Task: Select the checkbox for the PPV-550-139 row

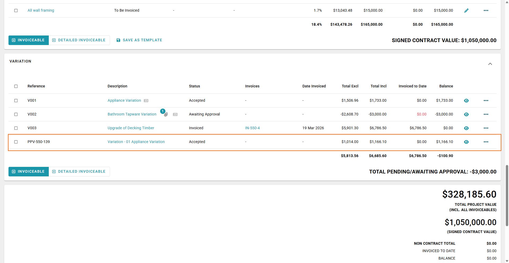Action: 16,142
